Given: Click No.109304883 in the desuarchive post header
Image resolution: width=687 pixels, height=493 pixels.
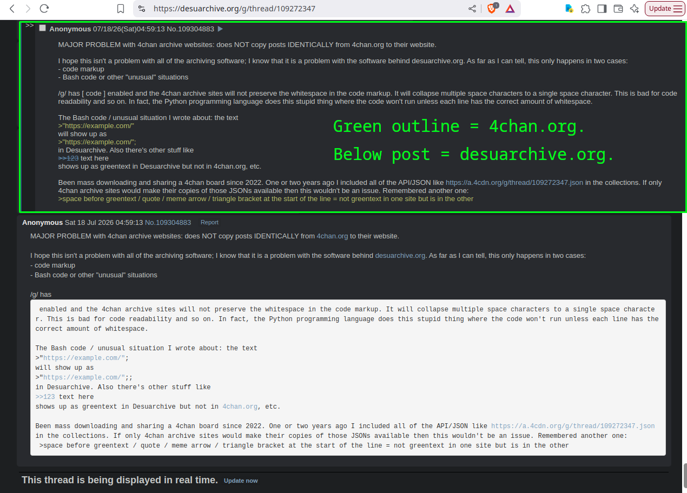Looking at the screenshot, I should pyautogui.click(x=168, y=223).
